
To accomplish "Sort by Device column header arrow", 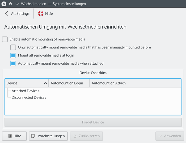I will point(45,83).
